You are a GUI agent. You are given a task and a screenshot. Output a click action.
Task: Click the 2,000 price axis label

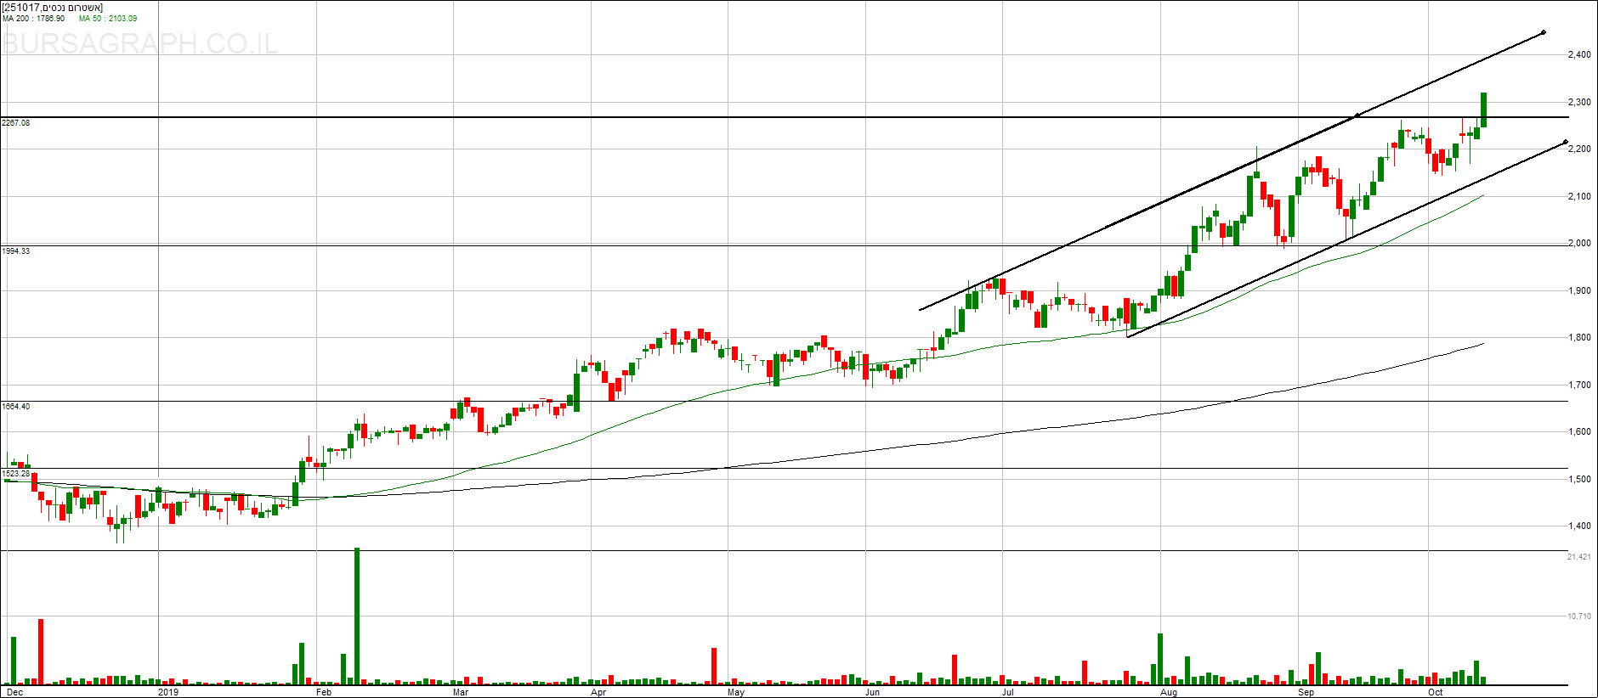click(1579, 244)
